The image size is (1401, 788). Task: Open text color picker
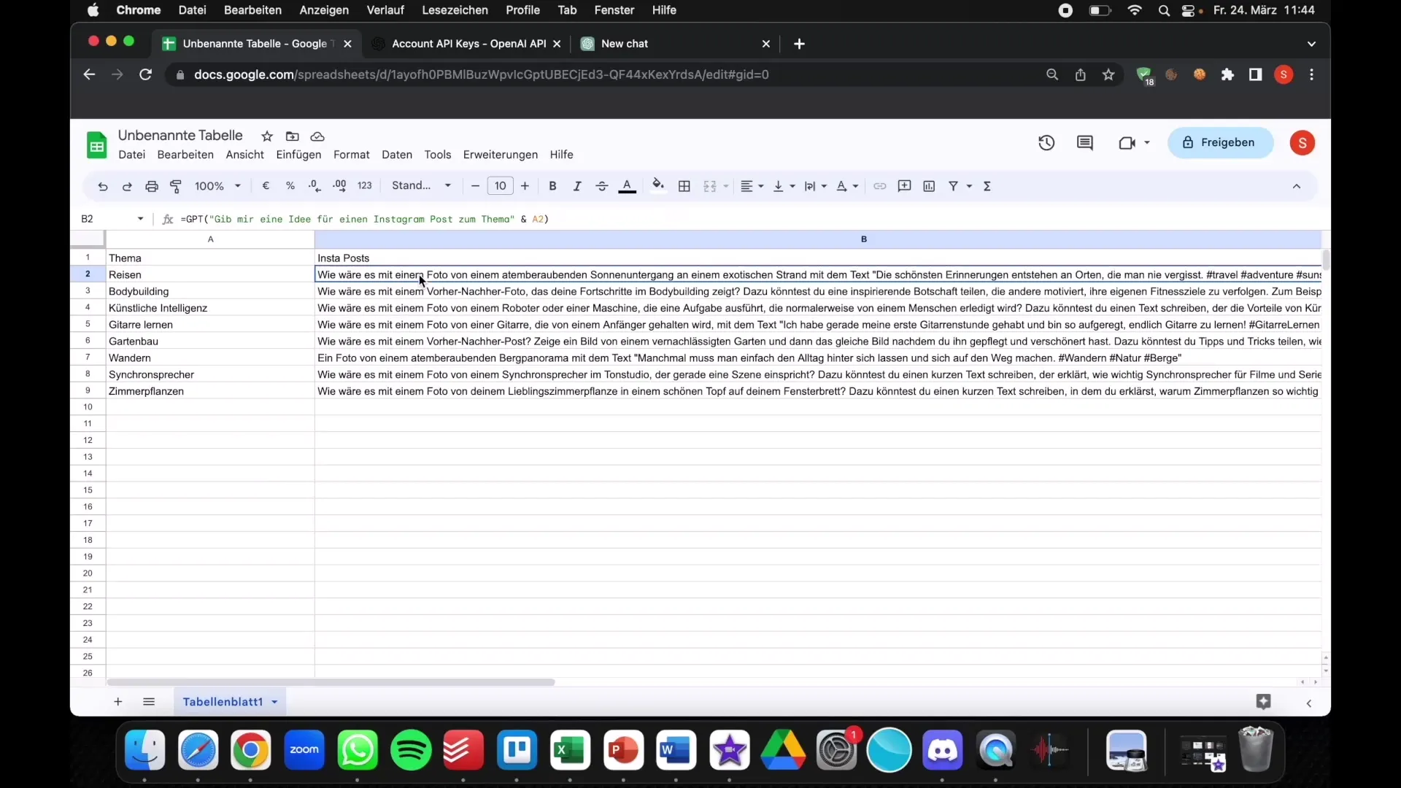[x=627, y=186]
